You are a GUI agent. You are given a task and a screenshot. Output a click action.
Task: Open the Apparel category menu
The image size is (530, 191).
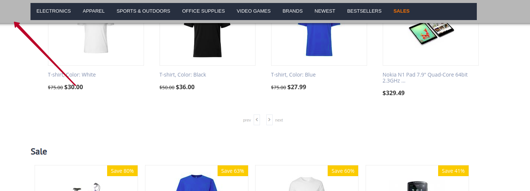(94, 11)
